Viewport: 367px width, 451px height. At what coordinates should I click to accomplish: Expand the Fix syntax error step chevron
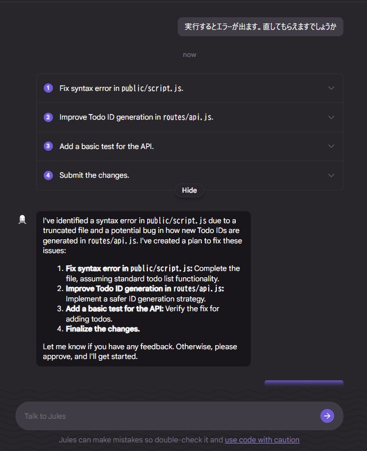331,89
